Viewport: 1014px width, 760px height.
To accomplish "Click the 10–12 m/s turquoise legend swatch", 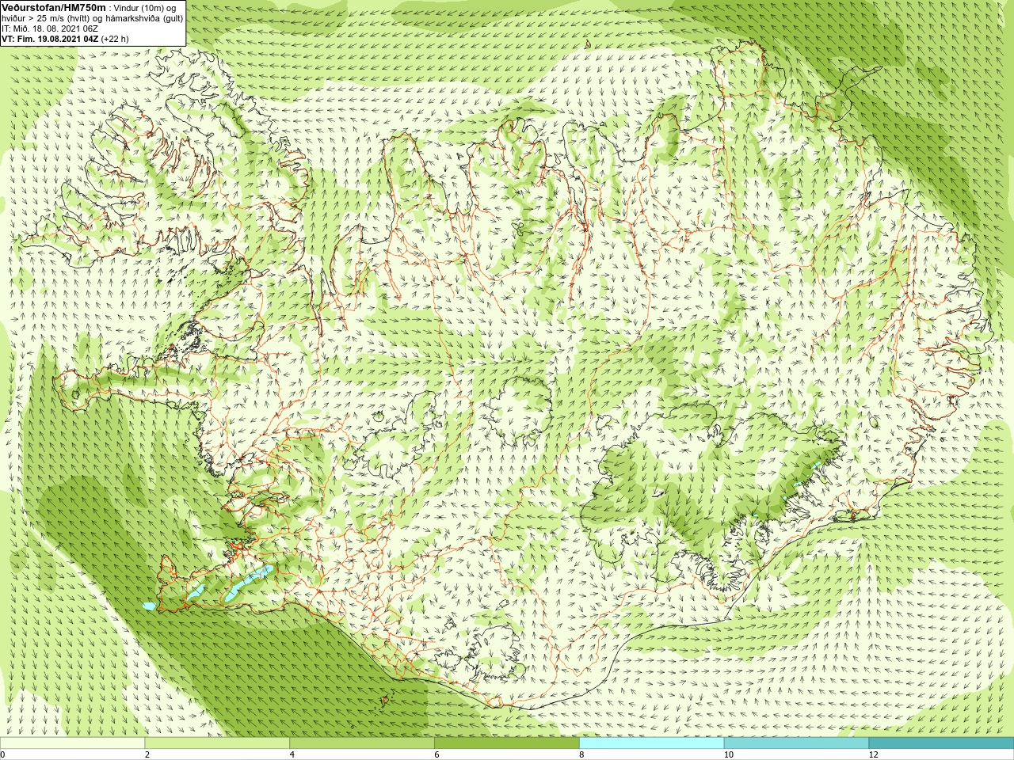I will (796, 743).
